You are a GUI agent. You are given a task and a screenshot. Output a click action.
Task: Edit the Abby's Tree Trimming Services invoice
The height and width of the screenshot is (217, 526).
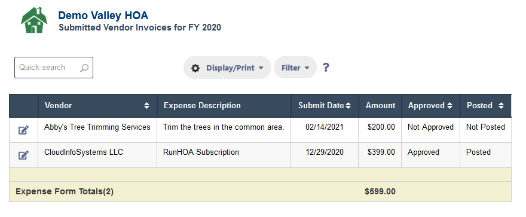23,130
